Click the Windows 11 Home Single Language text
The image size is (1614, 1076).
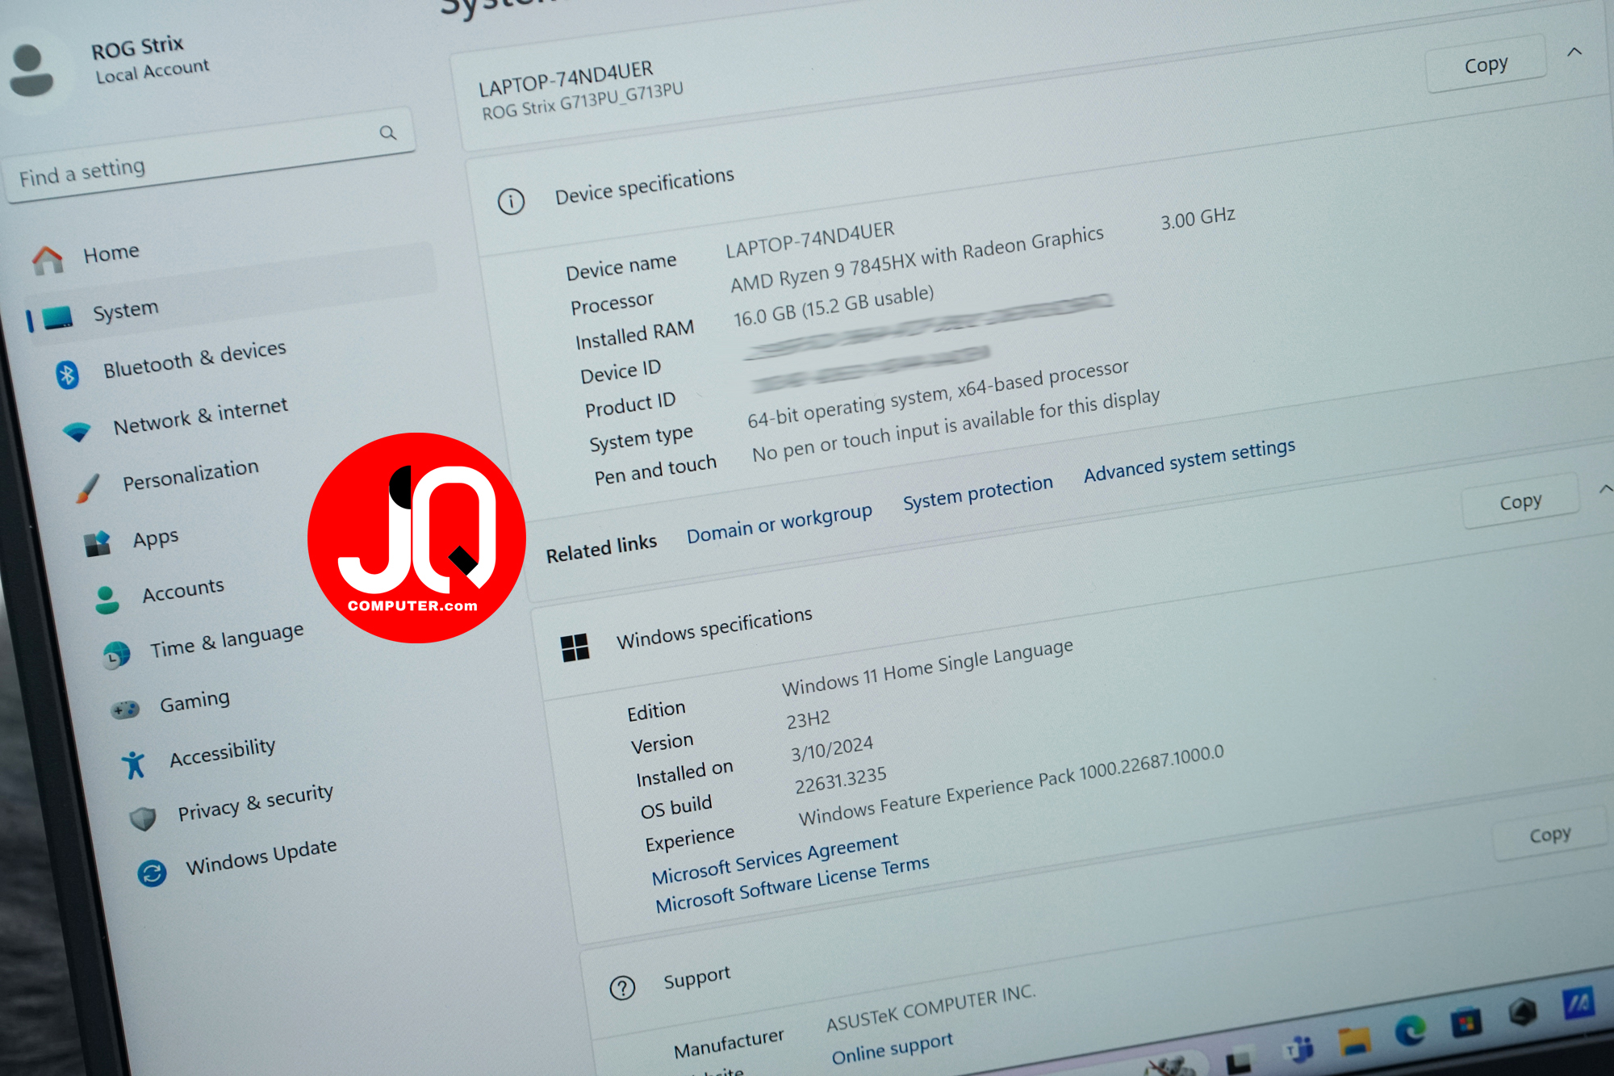coord(927,668)
